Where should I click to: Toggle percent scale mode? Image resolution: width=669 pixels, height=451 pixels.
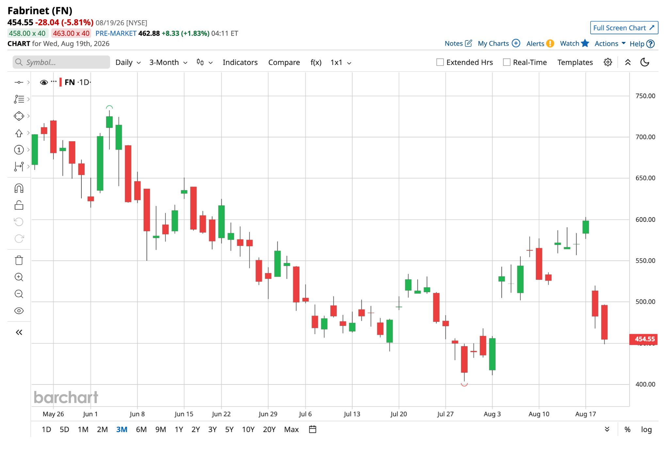click(628, 429)
